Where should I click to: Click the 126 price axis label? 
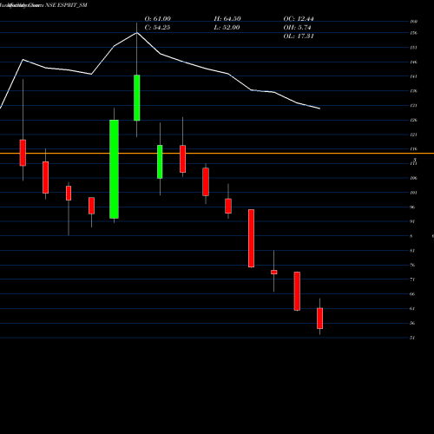click(x=413, y=120)
